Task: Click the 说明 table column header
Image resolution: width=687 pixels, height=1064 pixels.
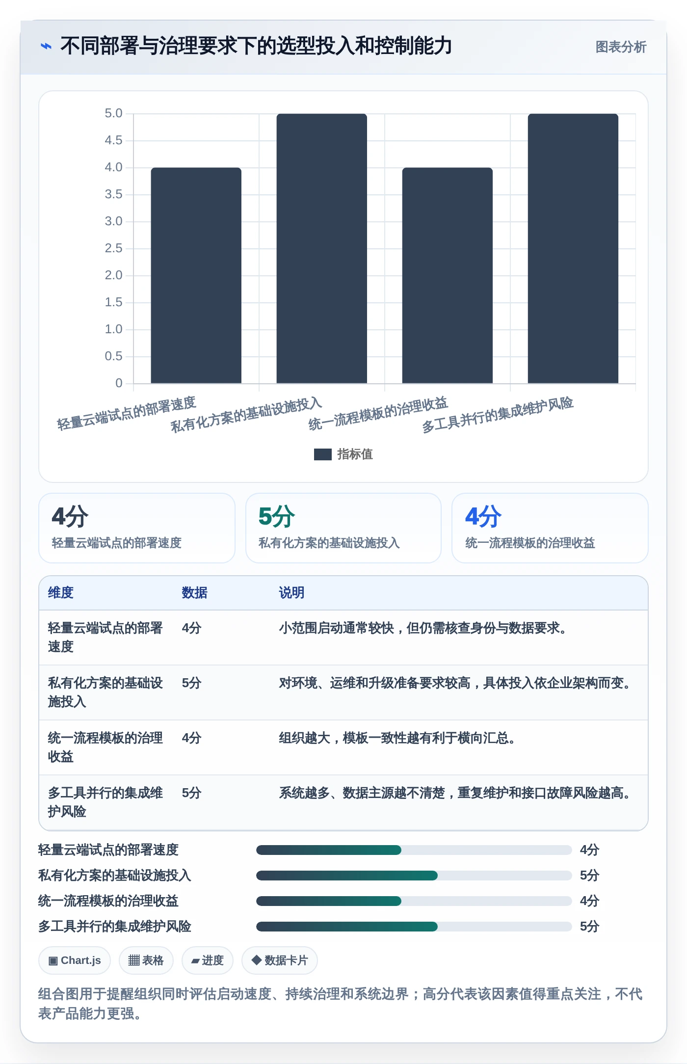Action: click(292, 593)
